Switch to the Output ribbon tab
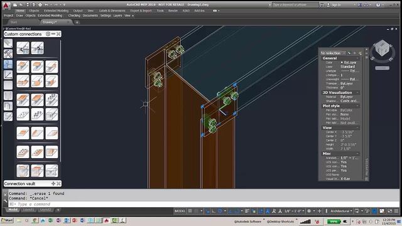This screenshot has width=402, height=226. 78,11
